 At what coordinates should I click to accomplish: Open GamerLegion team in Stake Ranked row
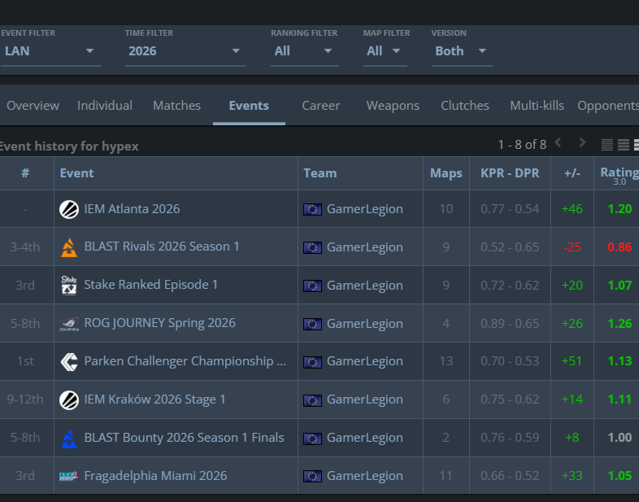(365, 286)
